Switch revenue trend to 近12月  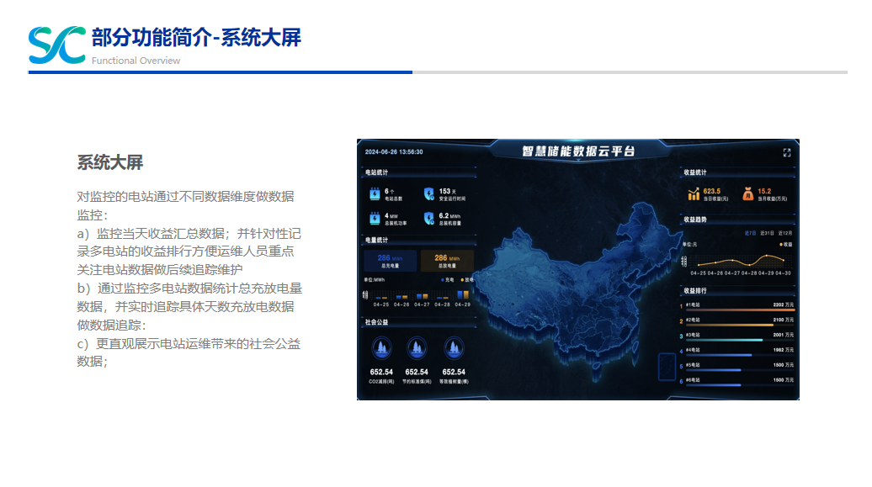(785, 233)
